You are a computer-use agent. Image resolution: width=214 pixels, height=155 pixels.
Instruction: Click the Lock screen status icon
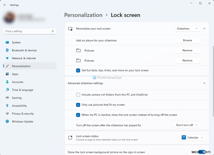(70, 138)
